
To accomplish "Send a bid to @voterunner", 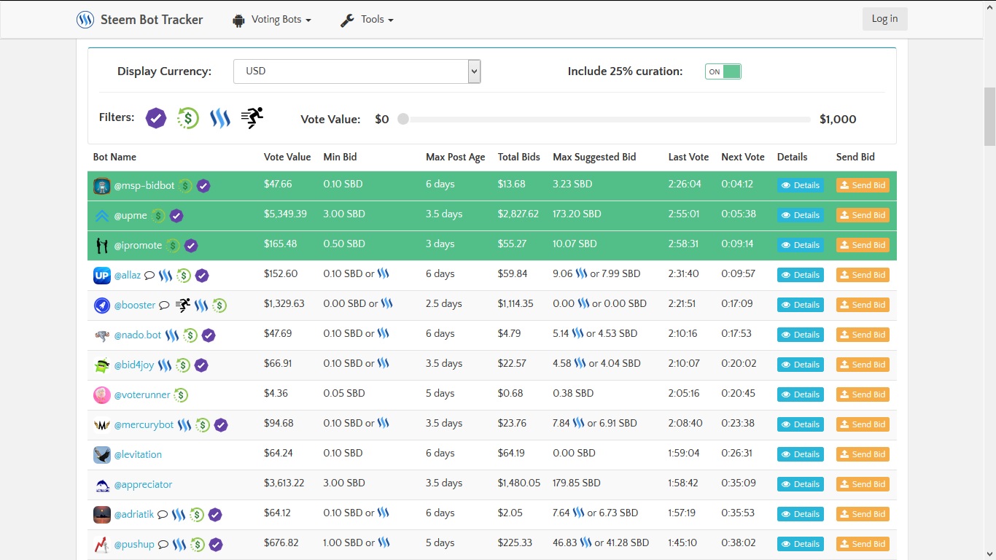I will [x=863, y=394].
